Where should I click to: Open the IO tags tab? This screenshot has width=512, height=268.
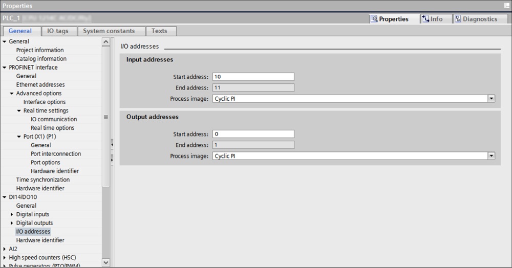tap(57, 31)
